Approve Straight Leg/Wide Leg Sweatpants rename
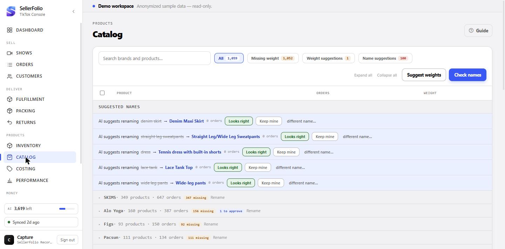The height and width of the screenshot is (249, 505). tap(295, 137)
